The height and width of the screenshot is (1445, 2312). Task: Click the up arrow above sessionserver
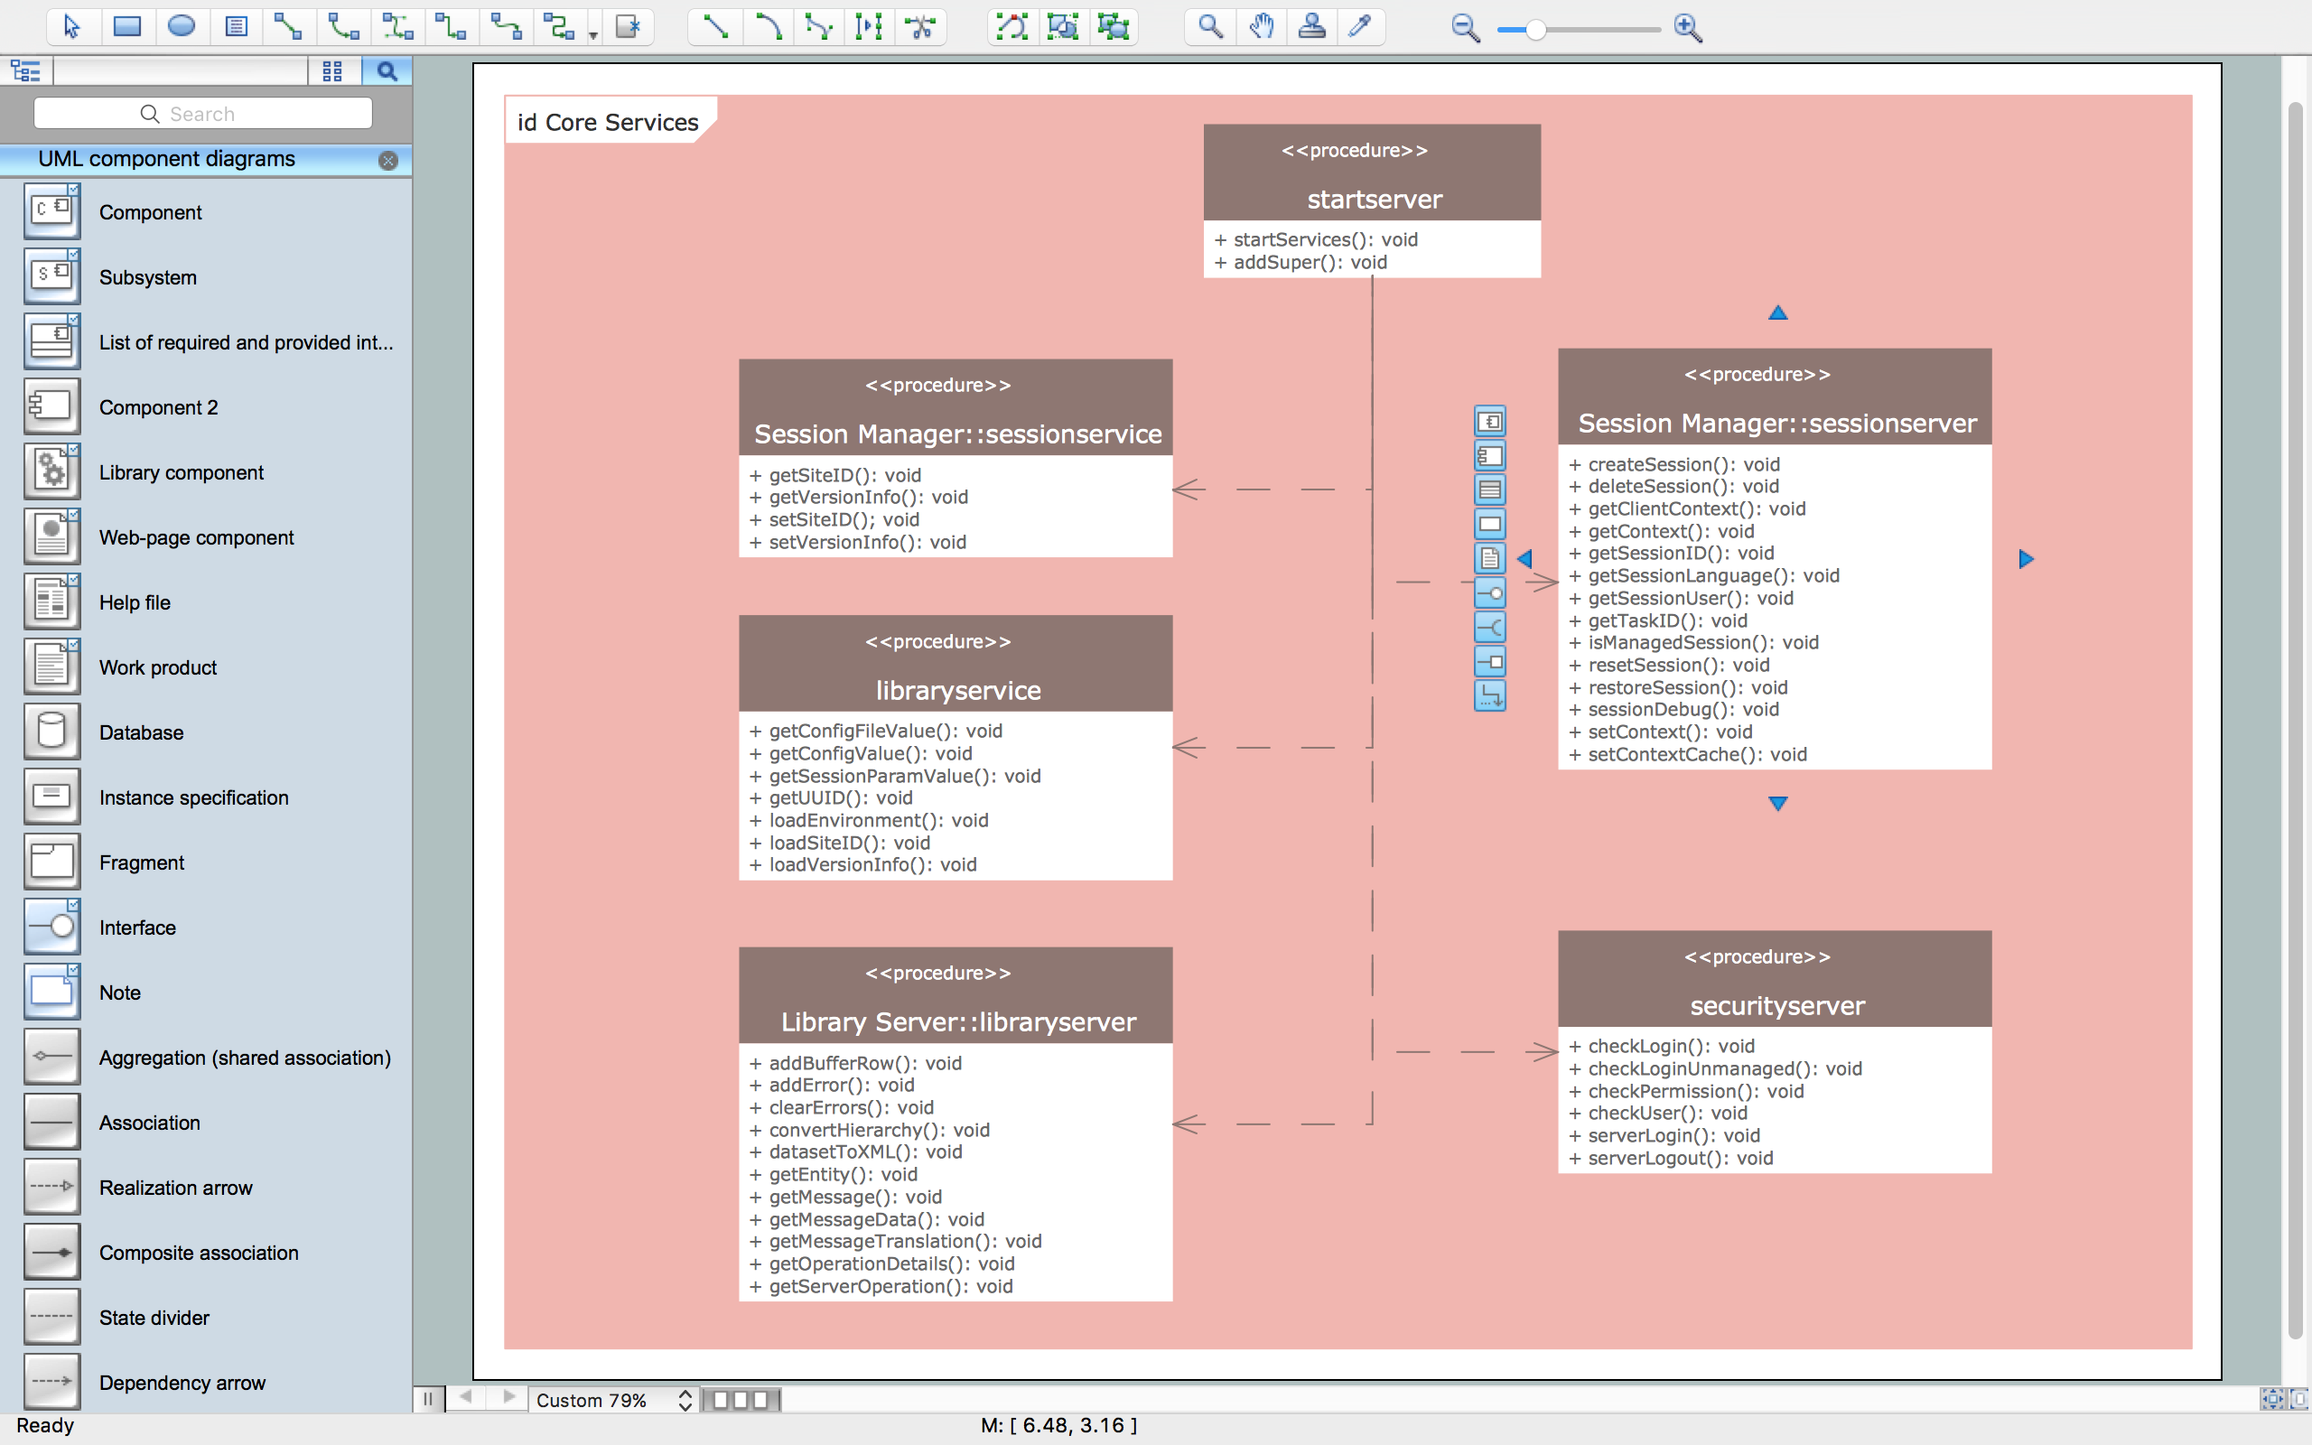tap(1777, 312)
